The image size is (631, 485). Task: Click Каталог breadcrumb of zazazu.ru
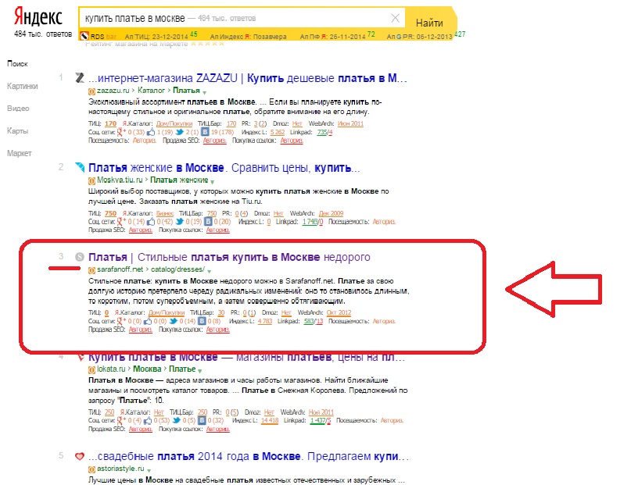tap(151, 91)
